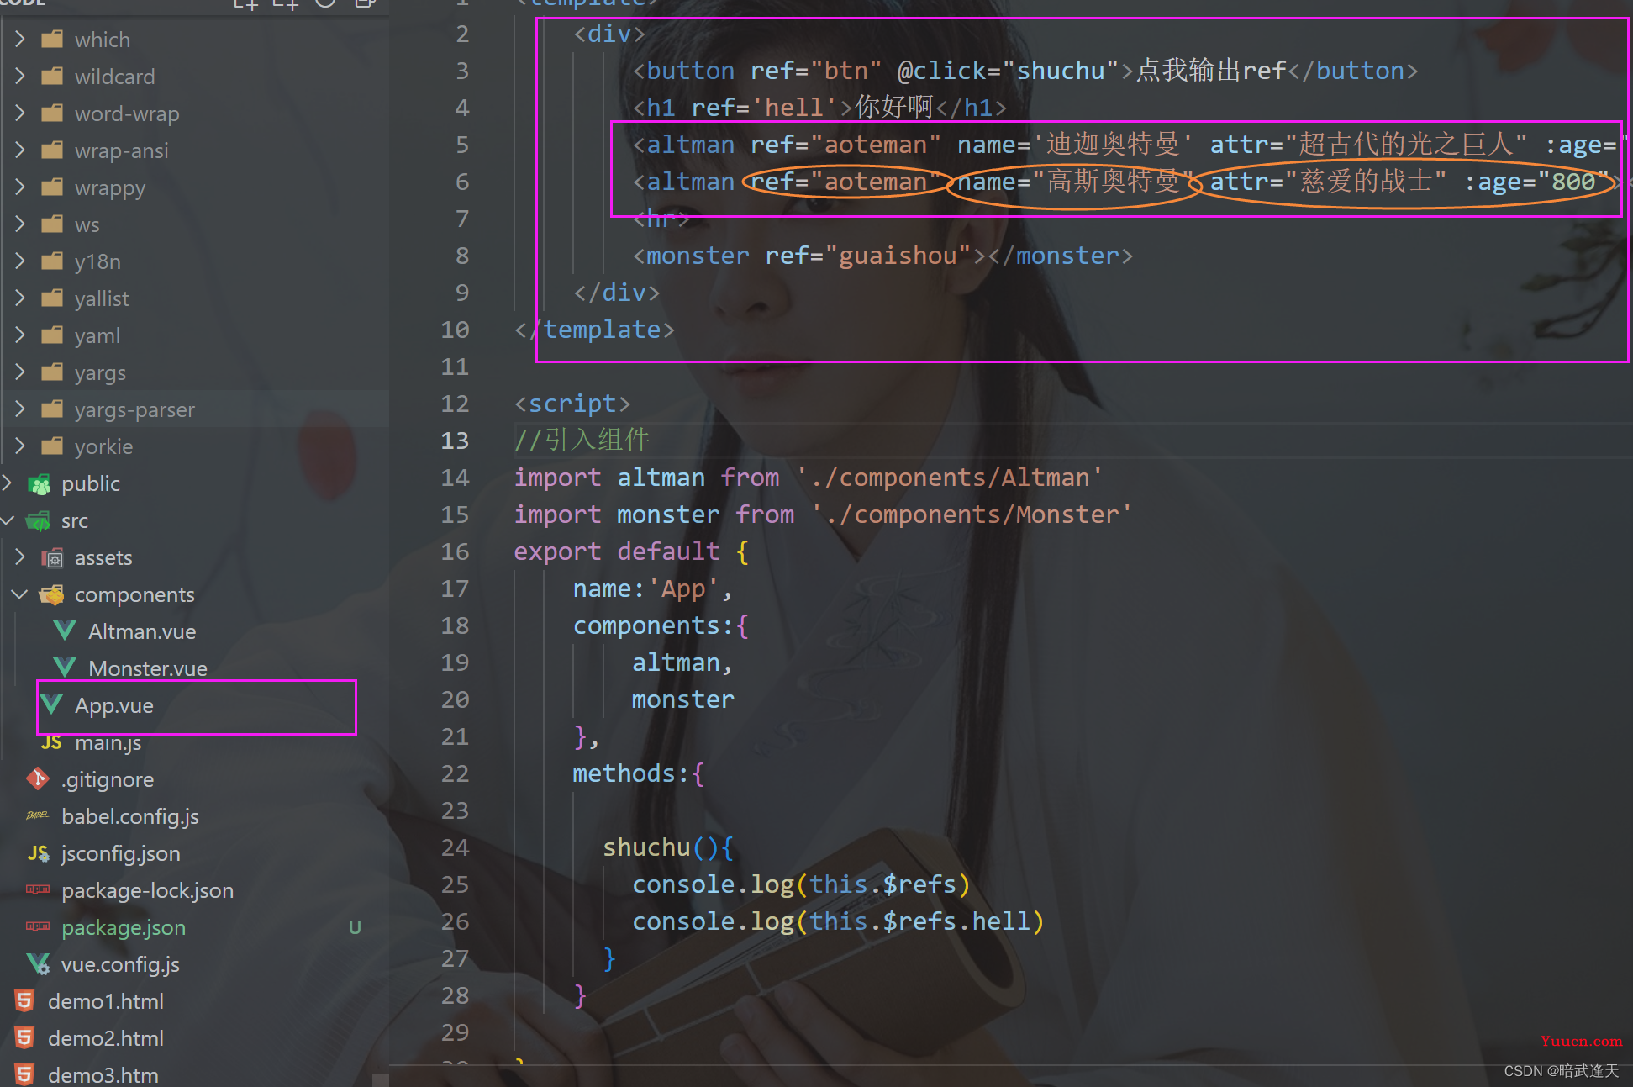The width and height of the screenshot is (1633, 1087).
Task: Click the npm icon beside package.json
Action: [x=38, y=926]
